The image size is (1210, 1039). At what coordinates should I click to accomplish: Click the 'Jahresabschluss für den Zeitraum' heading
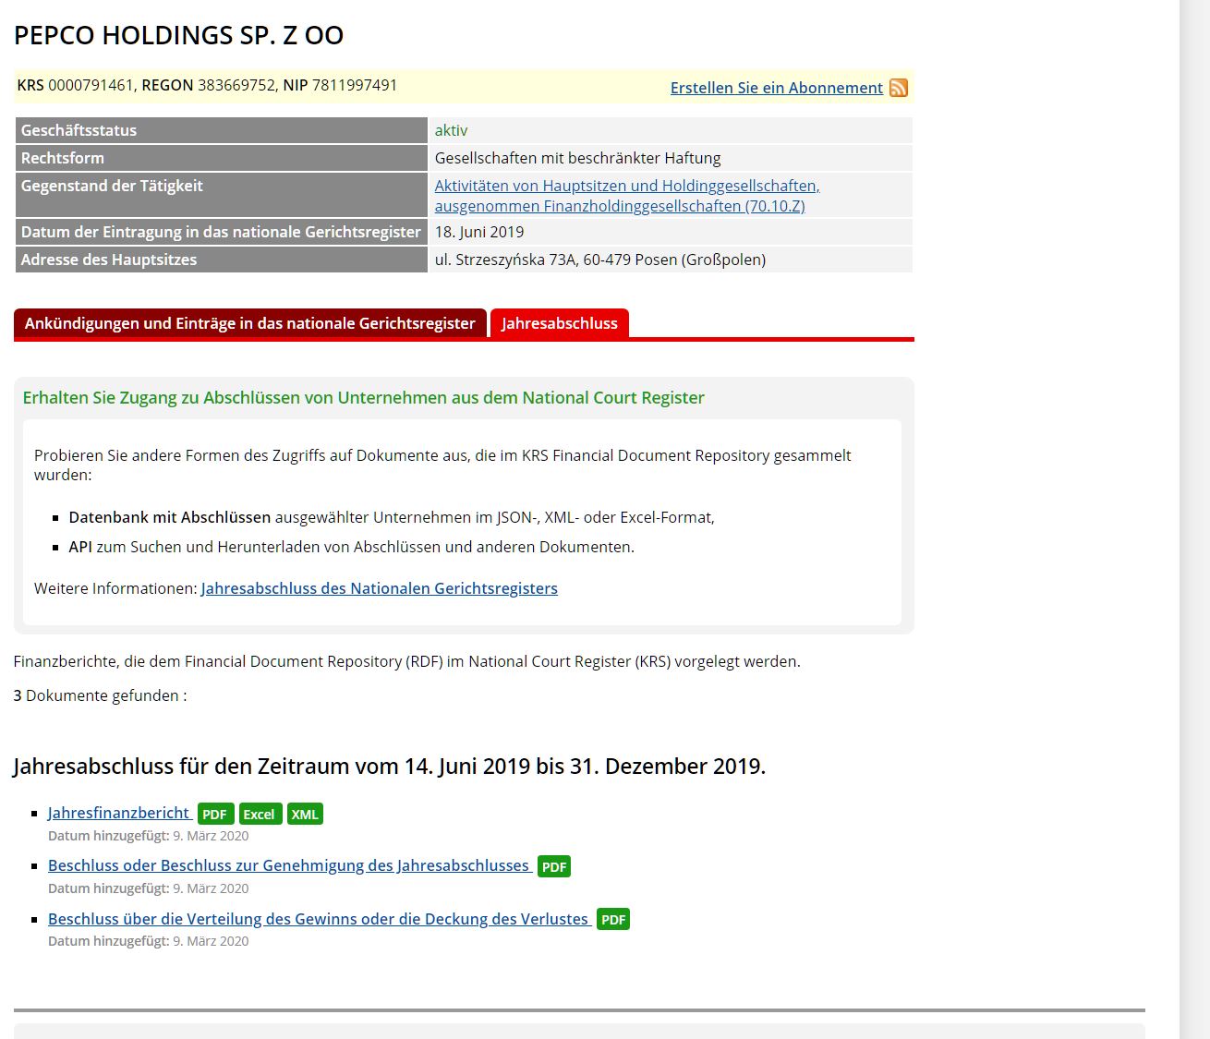pos(390,767)
